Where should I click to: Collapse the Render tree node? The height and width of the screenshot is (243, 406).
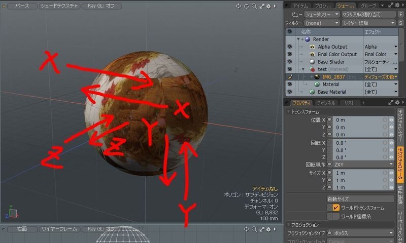click(x=298, y=39)
